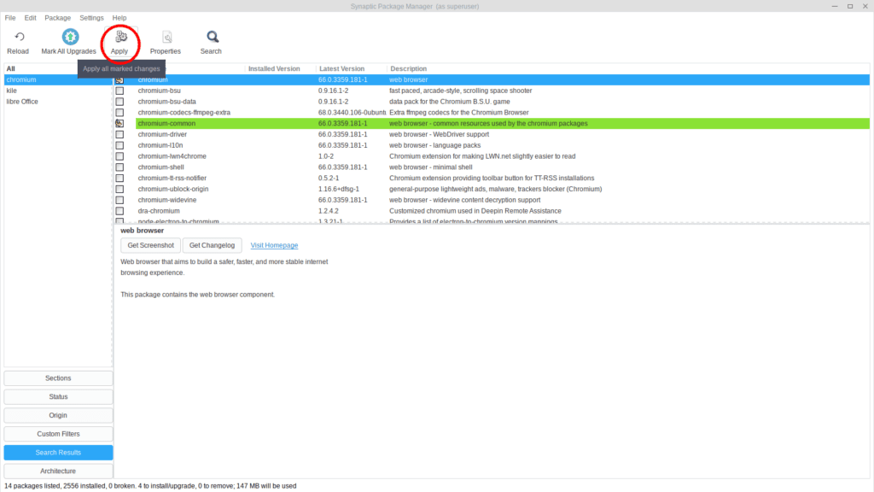Select chromium-codecs-ffmpeg-extra package name
This screenshot has width=874, height=492.
coord(184,113)
